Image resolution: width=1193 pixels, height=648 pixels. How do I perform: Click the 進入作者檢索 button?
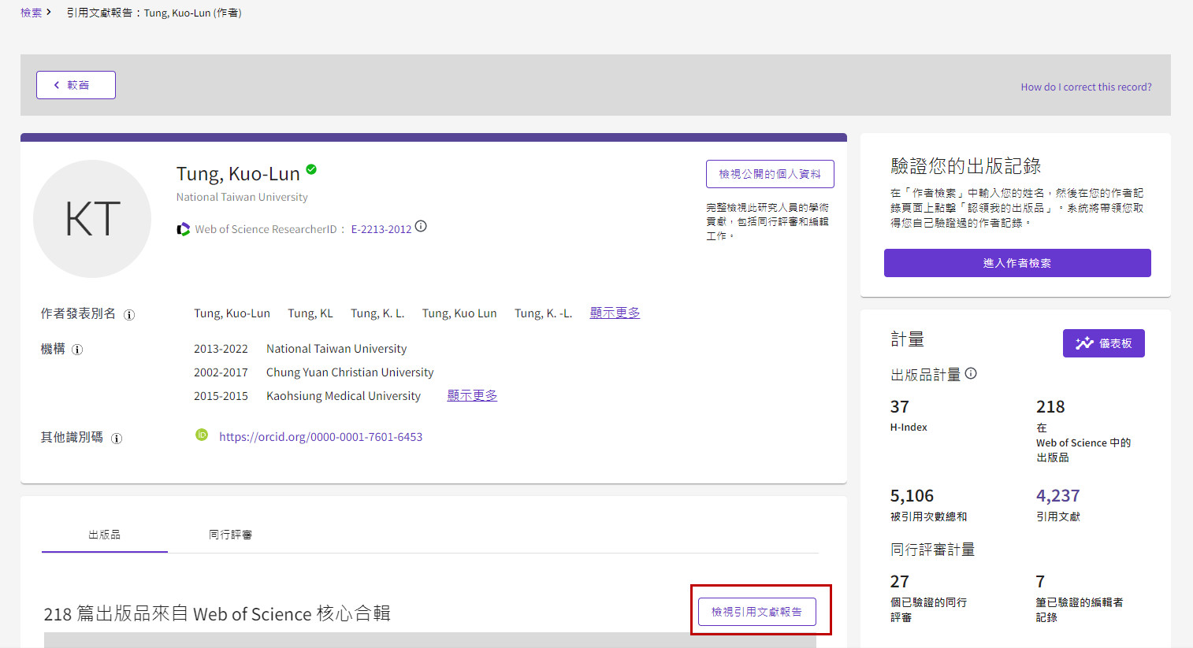pyautogui.click(x=1017, y=263)
